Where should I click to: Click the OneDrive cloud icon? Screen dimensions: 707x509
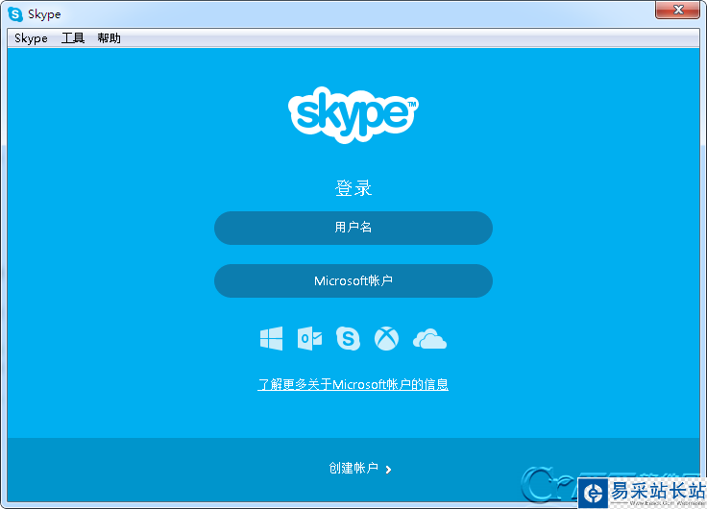429,339
